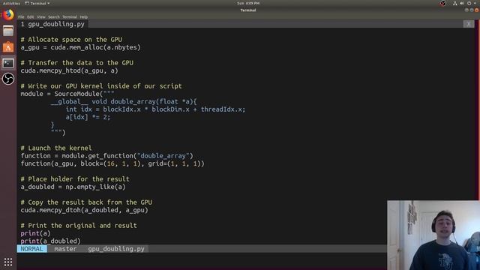Open the Search menu
Screen dimensions: 480x270
point(53,17)
